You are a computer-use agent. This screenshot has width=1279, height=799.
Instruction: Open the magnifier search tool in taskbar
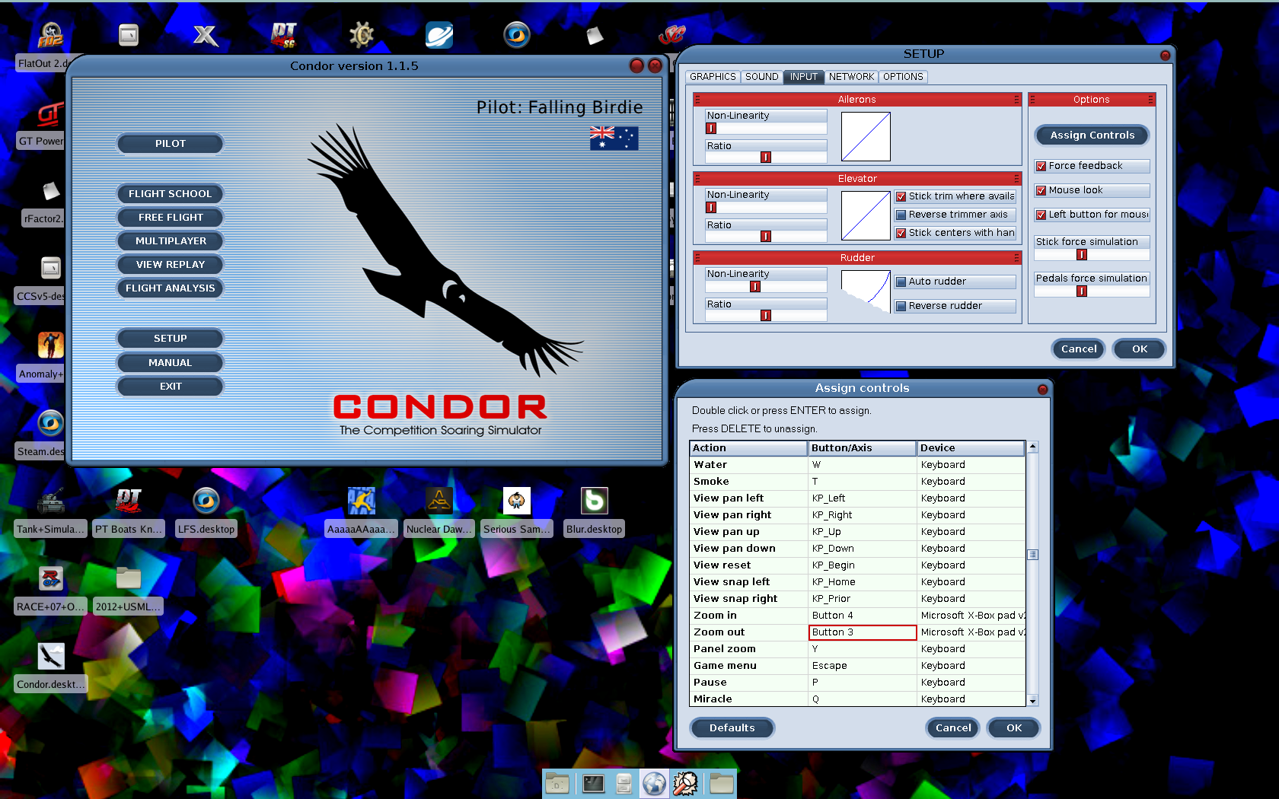685,783
